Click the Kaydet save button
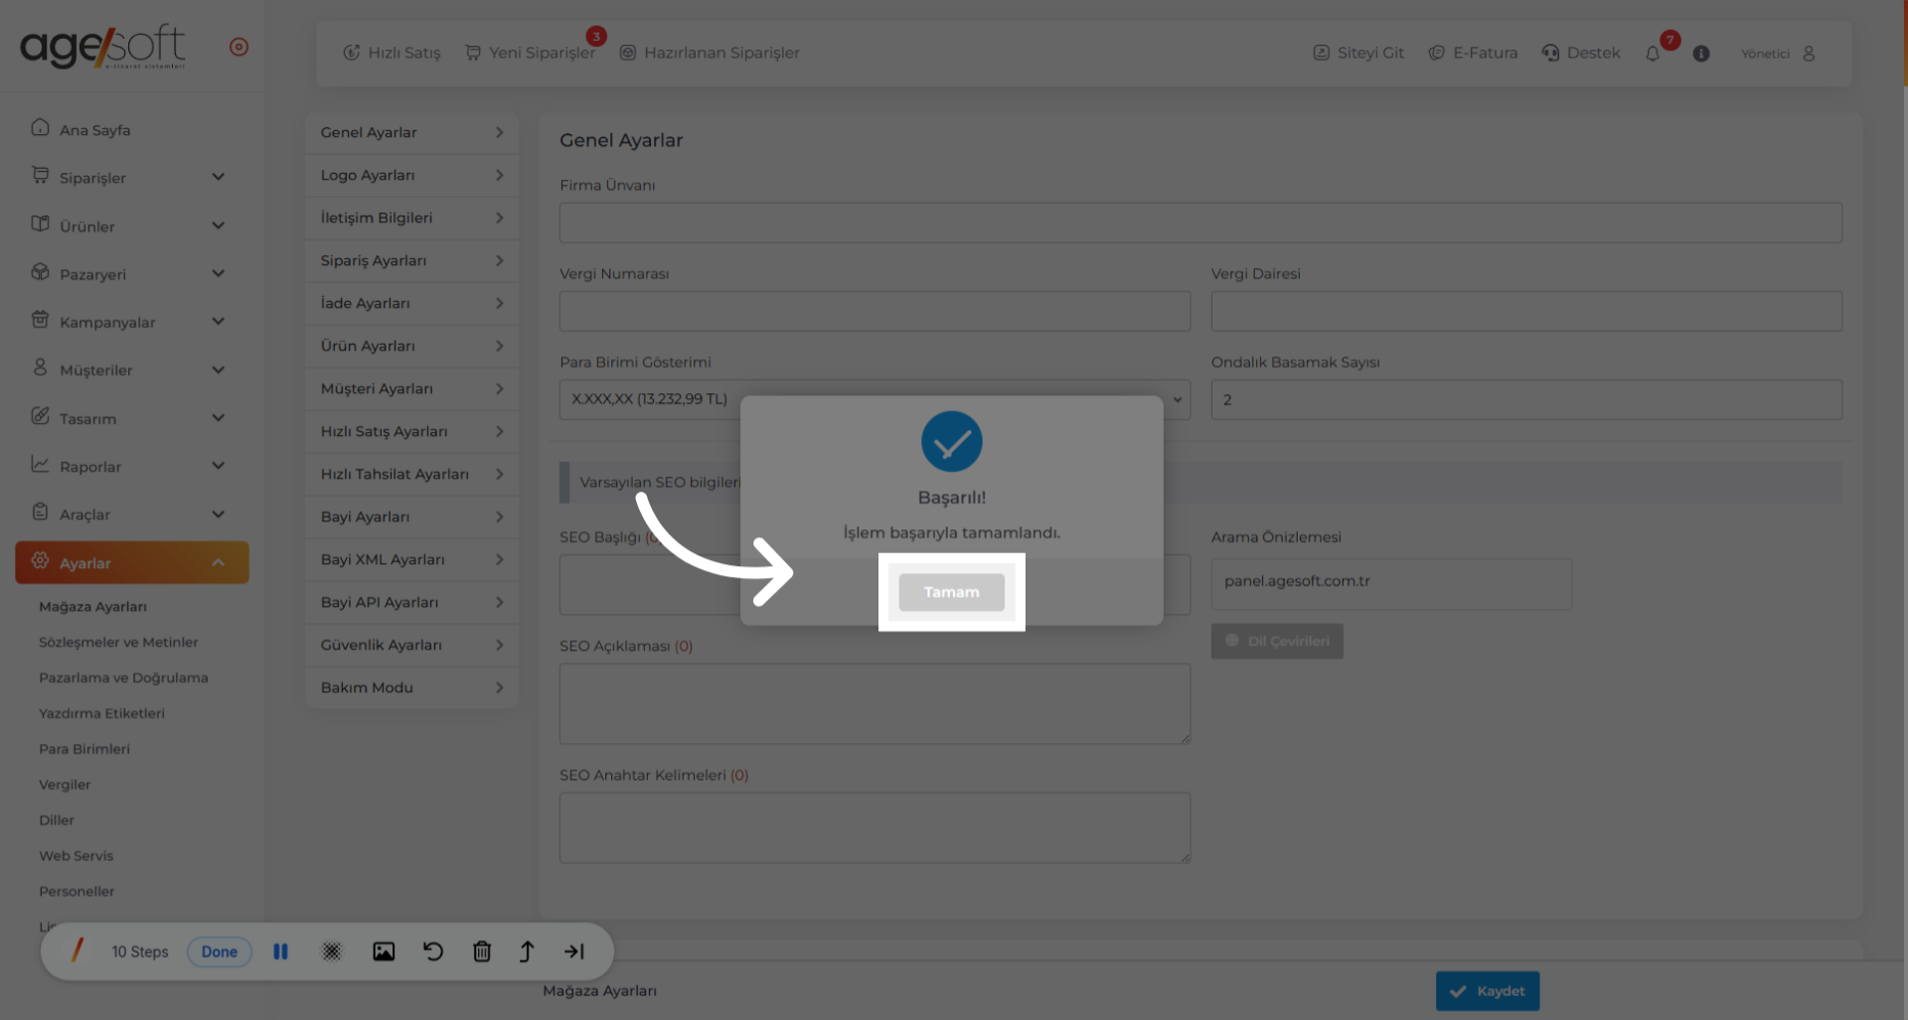Image resolution: width=1908 pixels, height=1020 pixels. click(x=1488, y=991)
